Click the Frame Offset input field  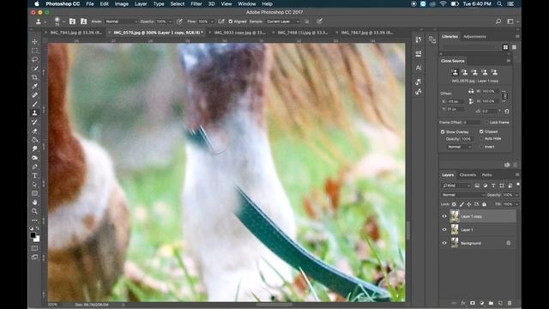pyautogui.click(x=472, y=122)
